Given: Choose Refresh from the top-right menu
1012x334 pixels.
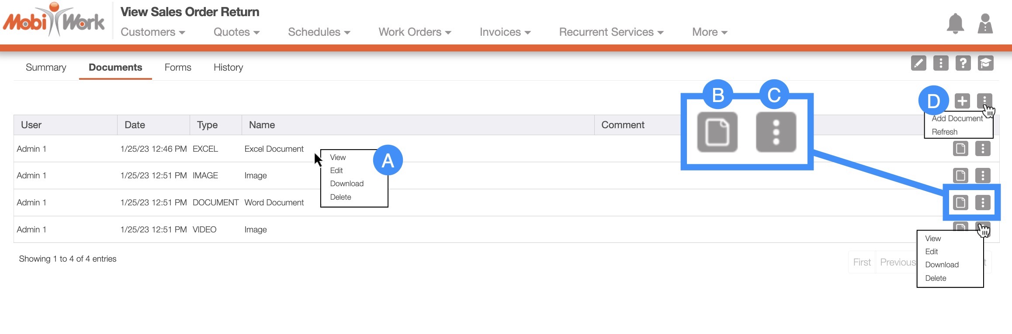Looking at the screenshot, I should coord(944,132).
